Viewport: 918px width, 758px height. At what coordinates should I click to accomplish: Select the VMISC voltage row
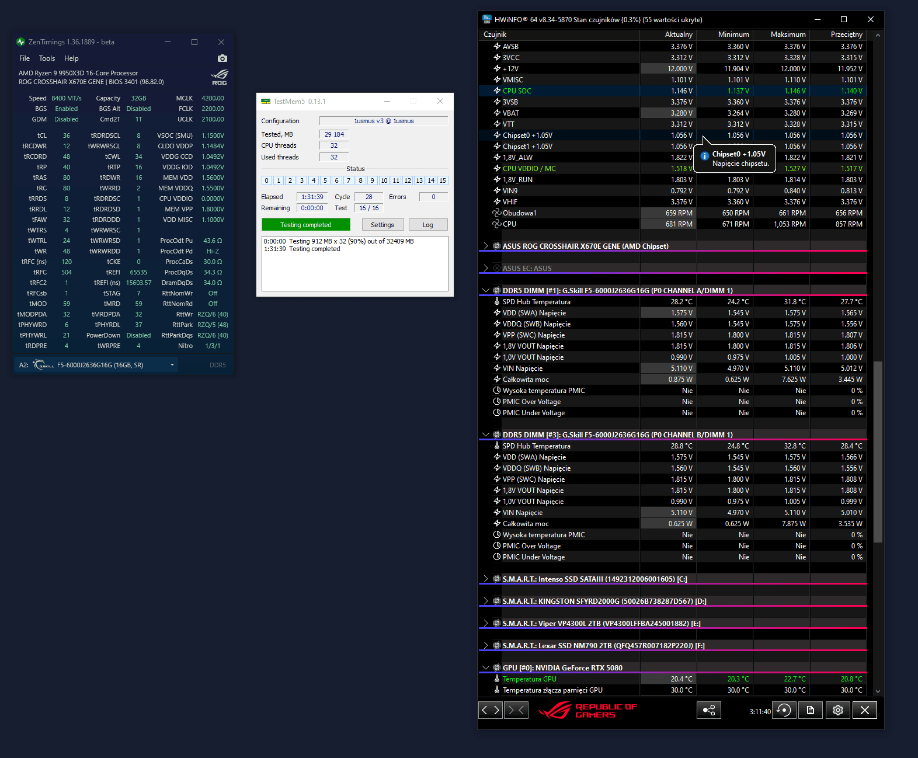[672, 79]
